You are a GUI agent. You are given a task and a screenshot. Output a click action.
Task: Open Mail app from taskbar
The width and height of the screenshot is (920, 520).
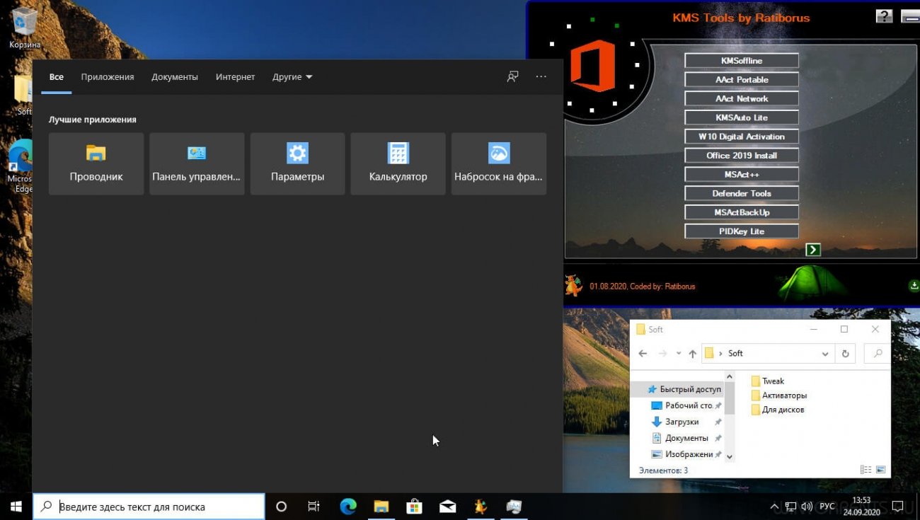(447, 507)
